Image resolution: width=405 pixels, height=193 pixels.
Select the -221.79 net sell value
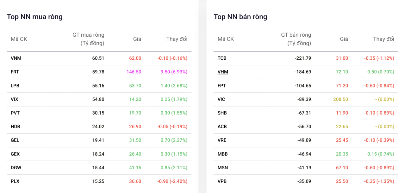[302, 58]
